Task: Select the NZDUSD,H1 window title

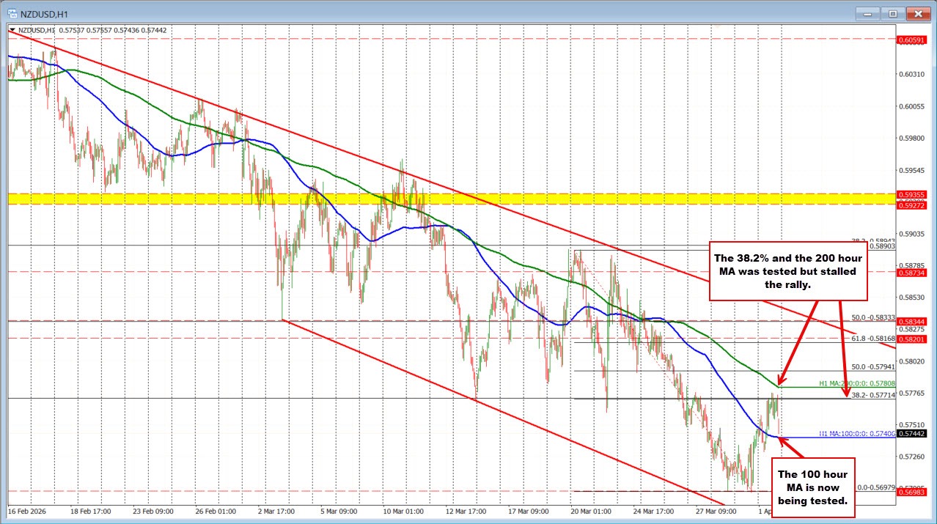Action: point(44,12)
